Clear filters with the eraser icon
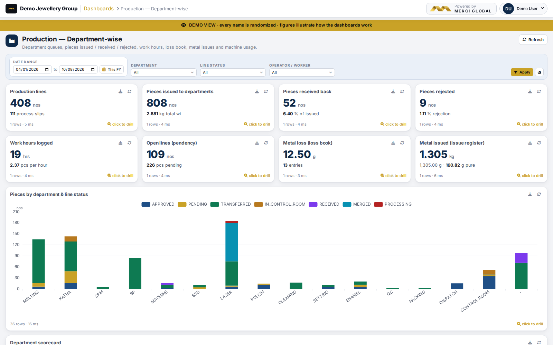This screenshot has height=345, width=553. [x=540, y=72]
